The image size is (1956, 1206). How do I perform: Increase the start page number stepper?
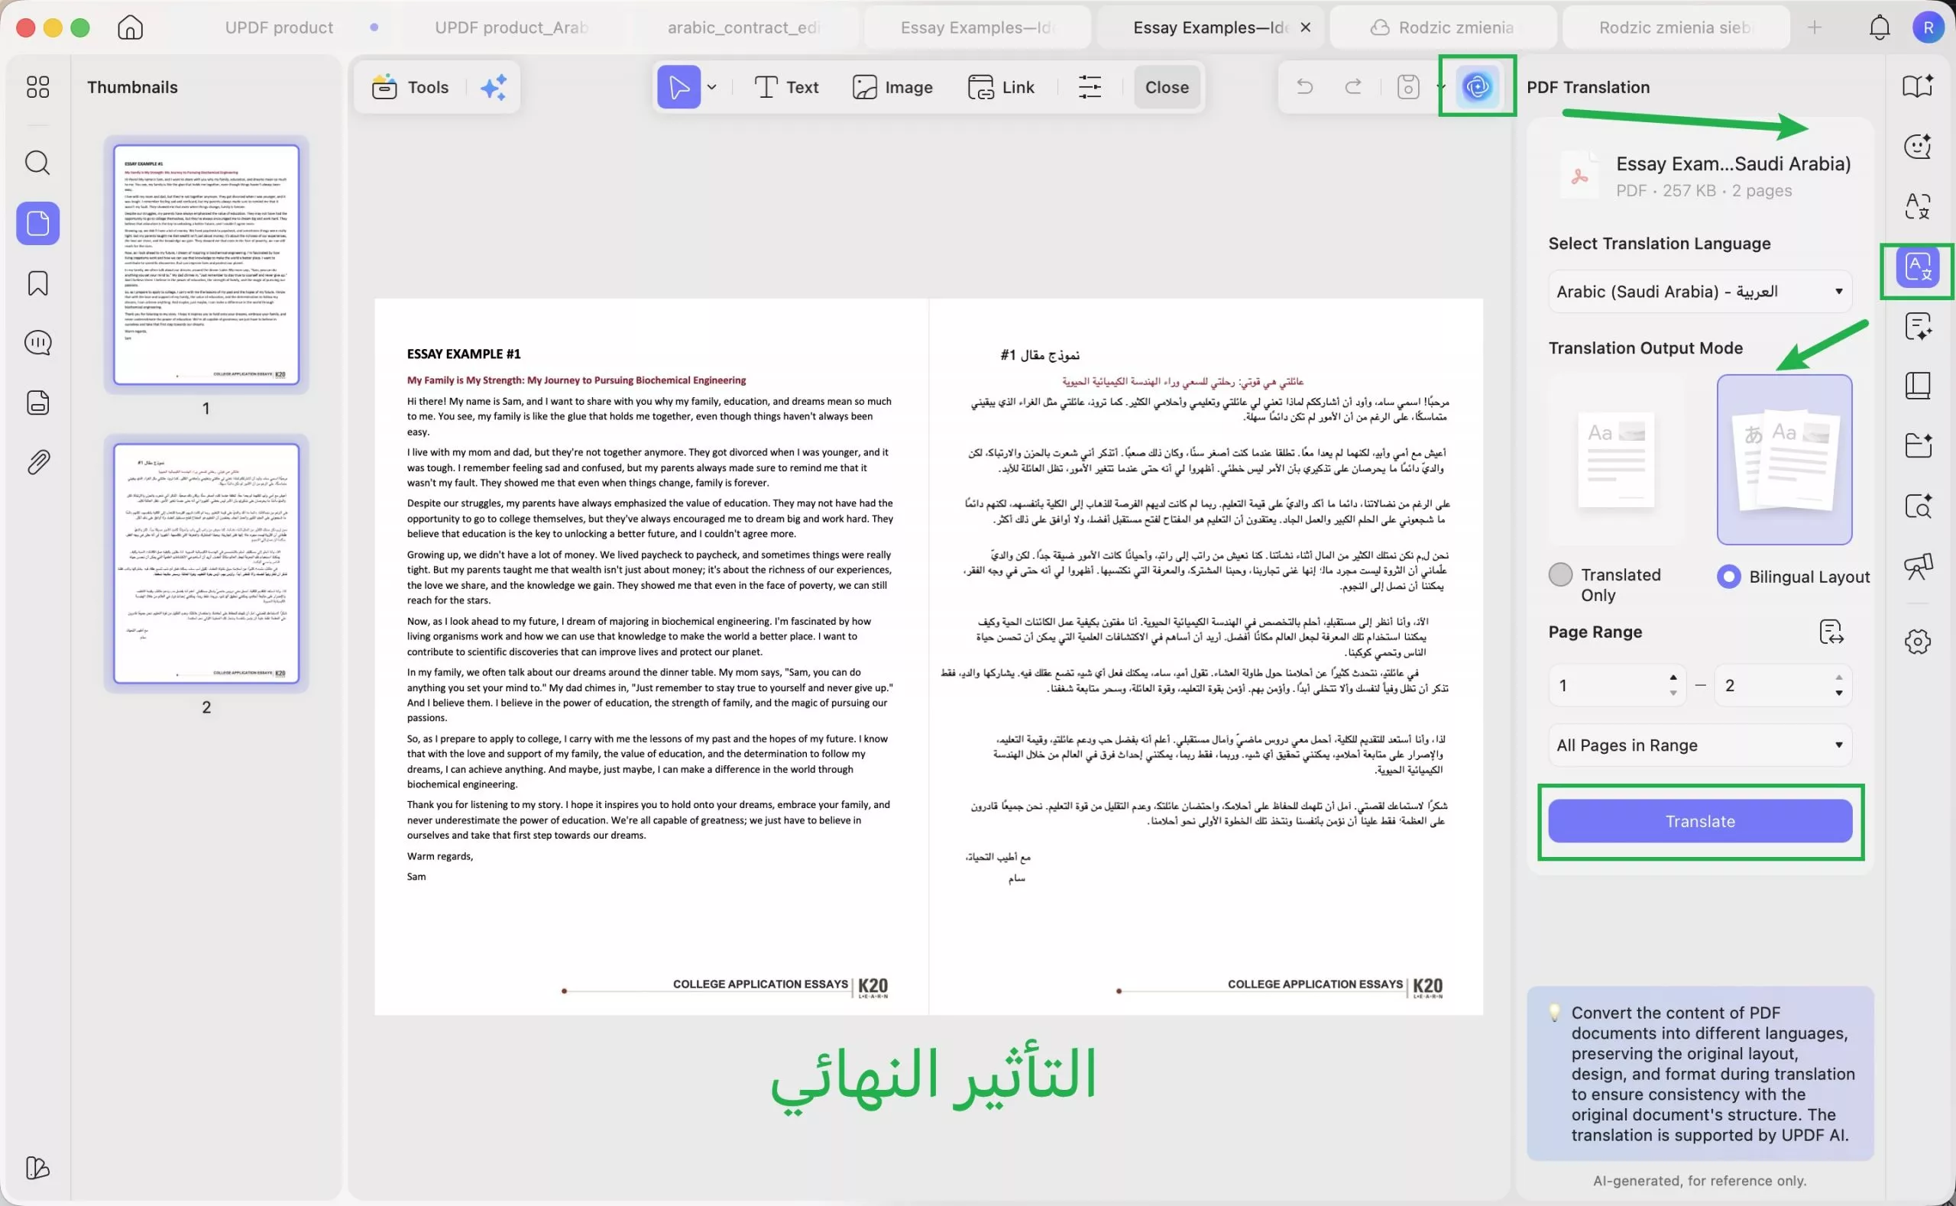pyautogui.click(x=1673, y=677)
